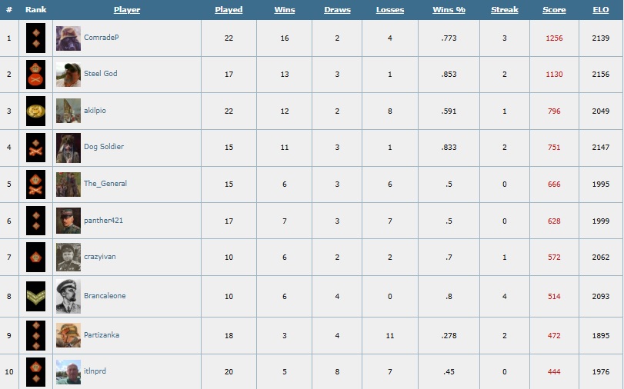The height and width of the screenshot is (389, 624).
Task: Sort leaderboard by ELO header
Action: pyautogui.click(x=601, y=10)
